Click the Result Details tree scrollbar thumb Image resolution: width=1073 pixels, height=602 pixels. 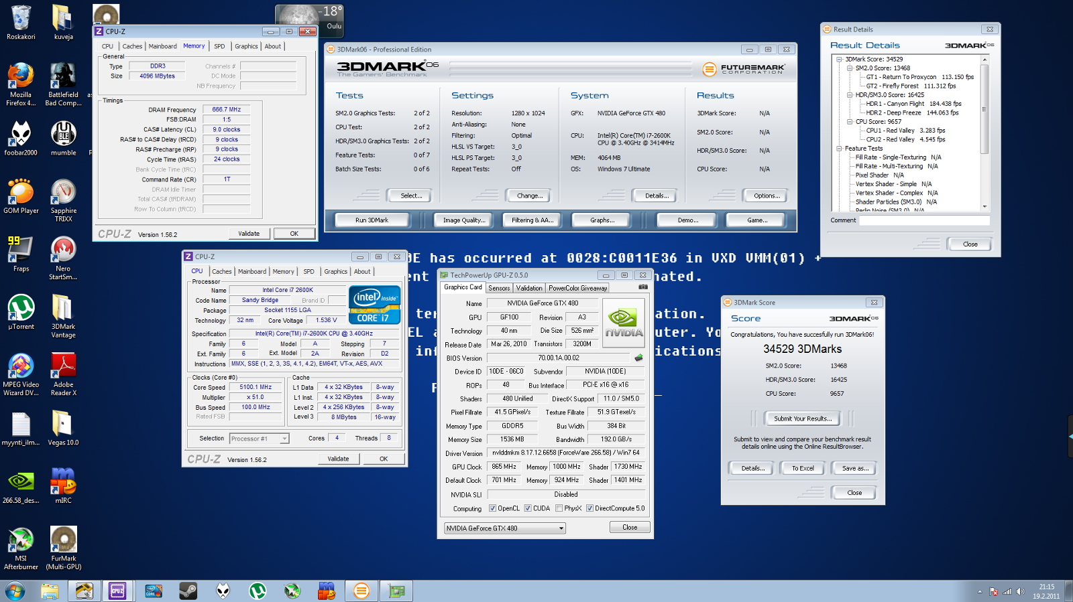tap(984, 108)
